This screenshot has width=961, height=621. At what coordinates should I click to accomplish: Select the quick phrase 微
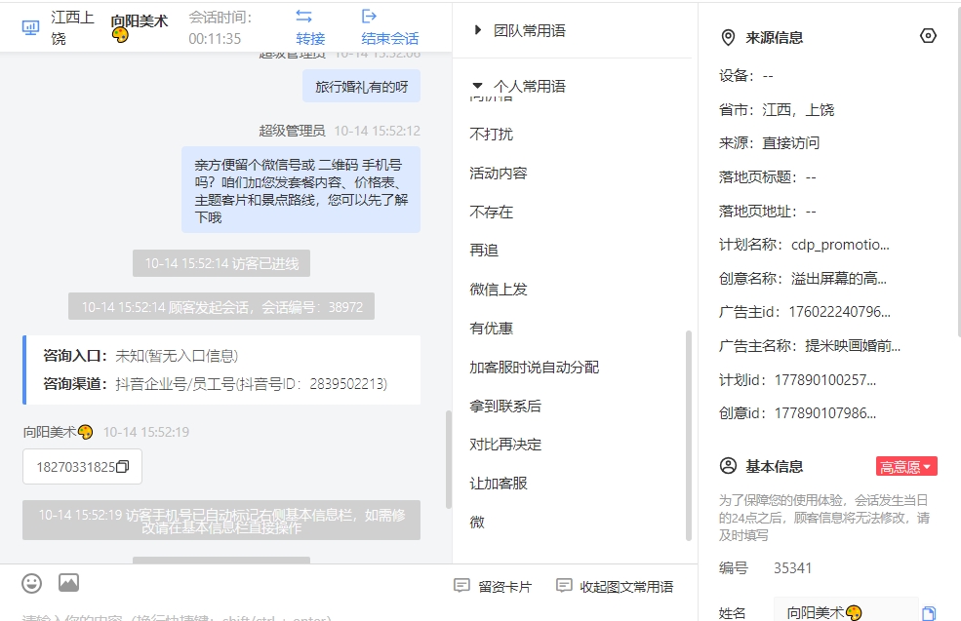tap(477, 523)
